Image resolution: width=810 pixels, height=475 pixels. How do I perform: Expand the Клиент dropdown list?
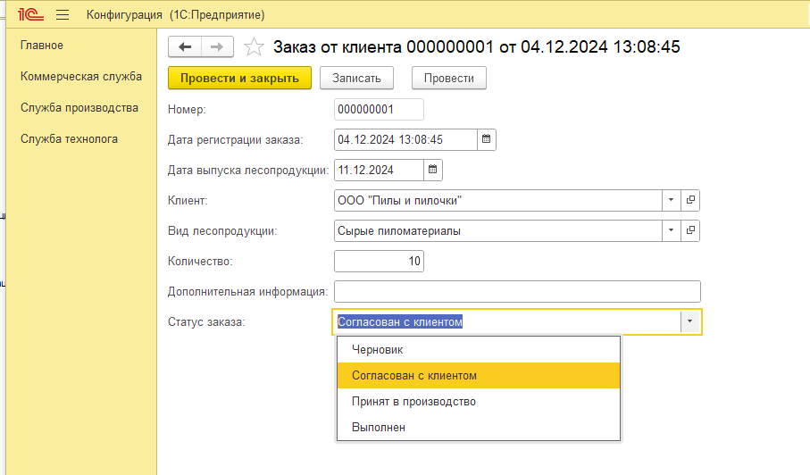671,200
